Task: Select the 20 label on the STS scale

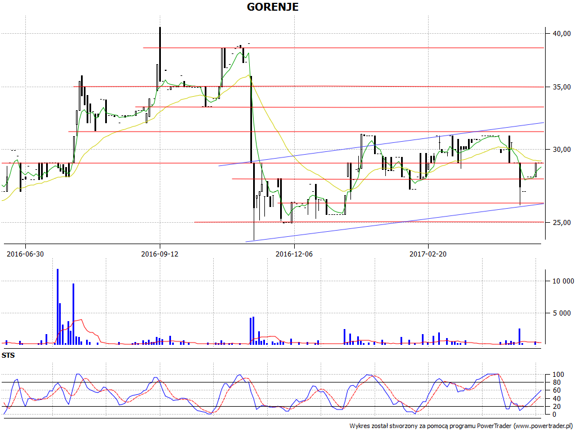Action: [556, 406]
